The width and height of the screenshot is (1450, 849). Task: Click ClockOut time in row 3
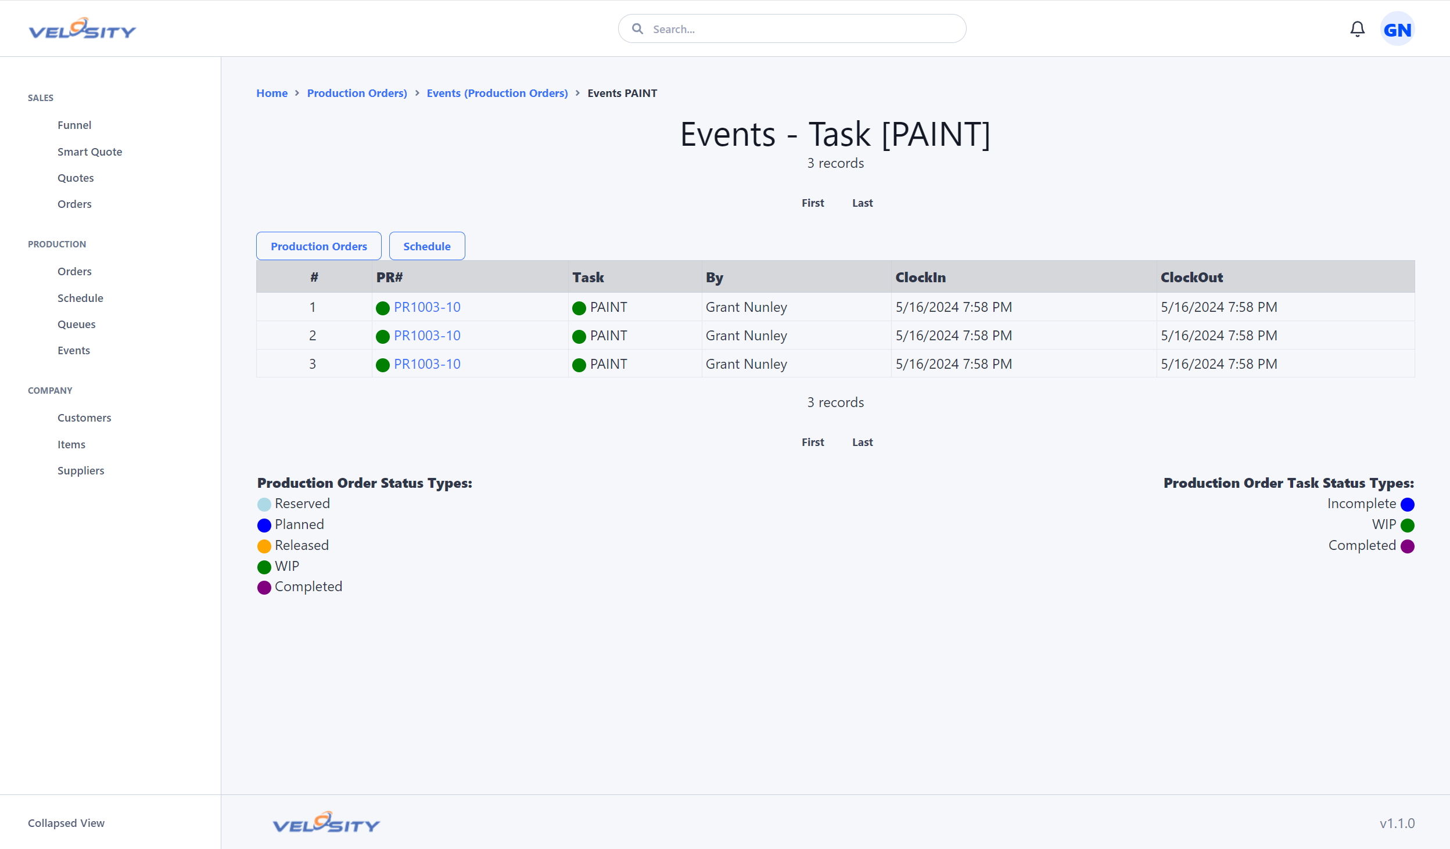[x=1219, y=364]
